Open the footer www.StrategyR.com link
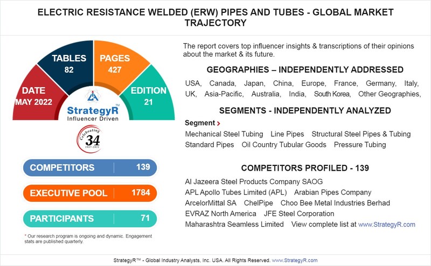 tap(294, 260)
